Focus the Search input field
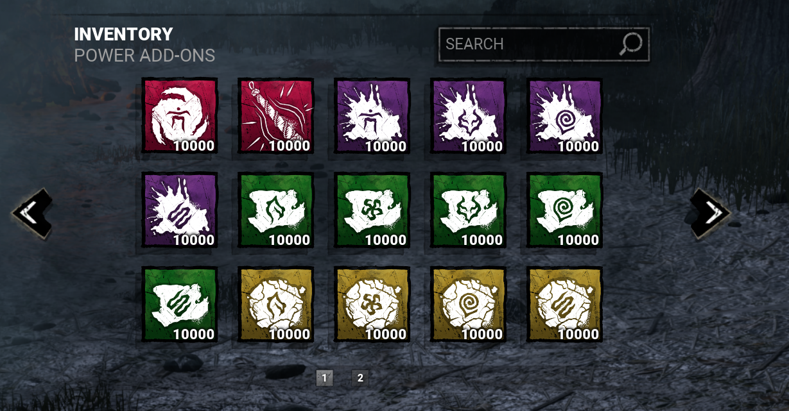Image resolution: width=789 pixels, height=411 pixels. (544, 44)
